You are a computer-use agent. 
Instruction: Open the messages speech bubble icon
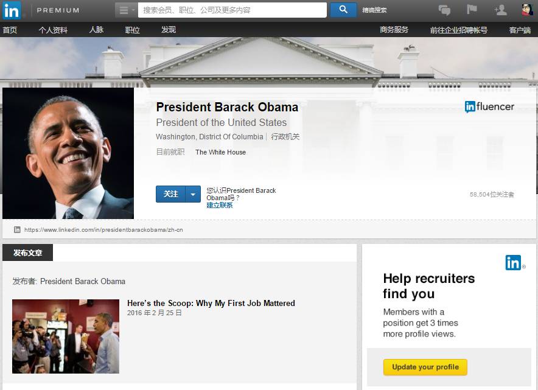click(444, 10)
